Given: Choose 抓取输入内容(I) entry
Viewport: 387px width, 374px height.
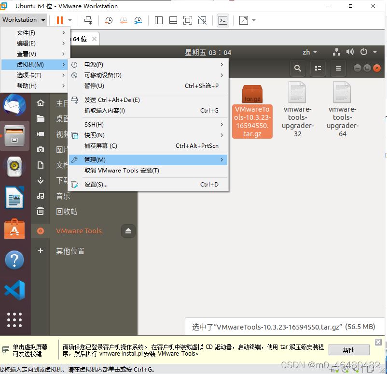Looking at the screenshot, I should [148, 111].
